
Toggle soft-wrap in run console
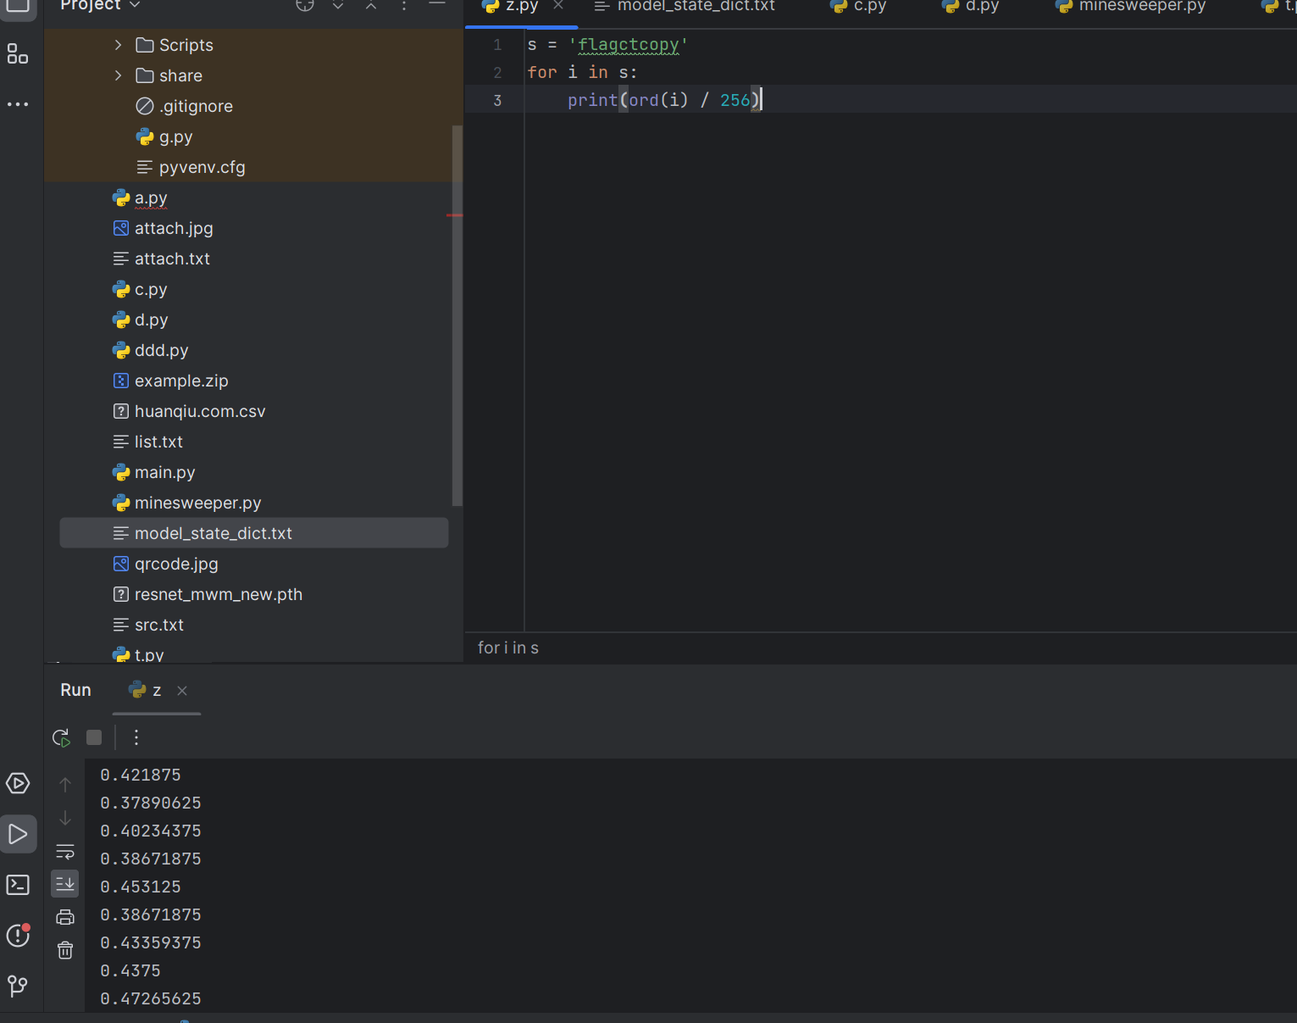pos(65,851)
